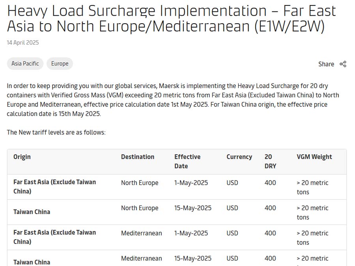Click Taiwan China origin in the second row
This screenshot has height=266, width=355.
[x=32, y=212]
